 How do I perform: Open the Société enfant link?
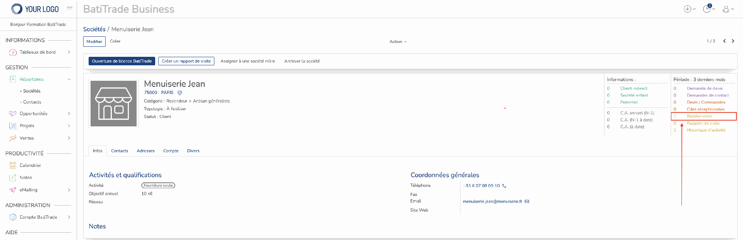[634, 95]
